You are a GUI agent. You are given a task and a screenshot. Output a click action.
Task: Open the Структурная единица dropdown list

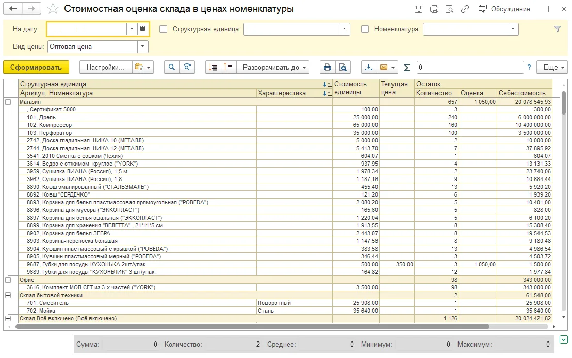(x=345, y=29)
